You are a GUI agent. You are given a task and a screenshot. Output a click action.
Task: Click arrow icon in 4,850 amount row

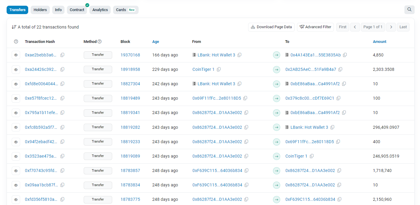277,55
